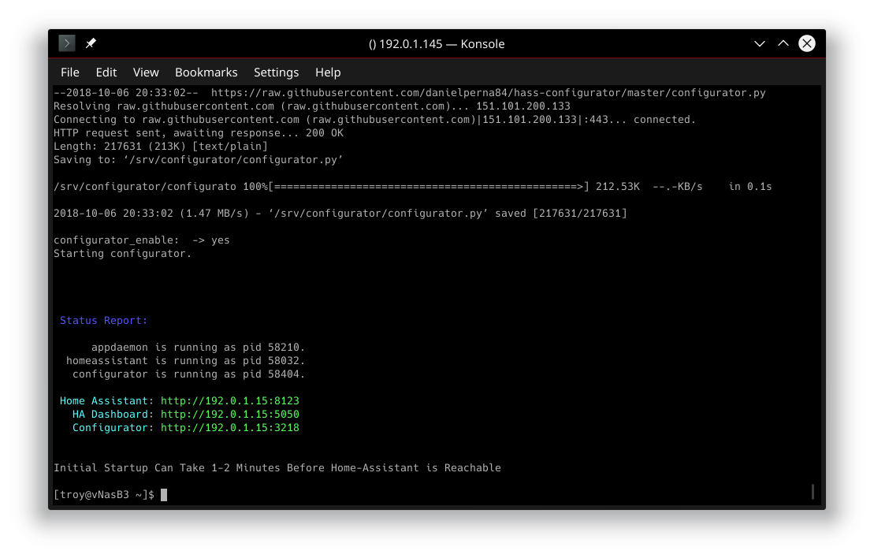Click the 'Starting configurator.' line
Viewport: 874px width, 558px height.
123,254
